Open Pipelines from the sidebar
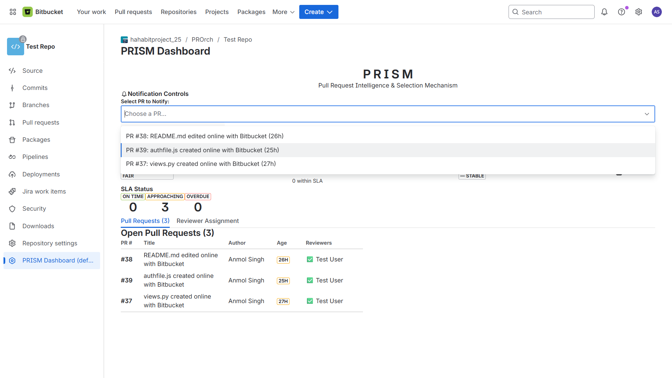Viewport: 672px width, 378px height. point(35,157)
